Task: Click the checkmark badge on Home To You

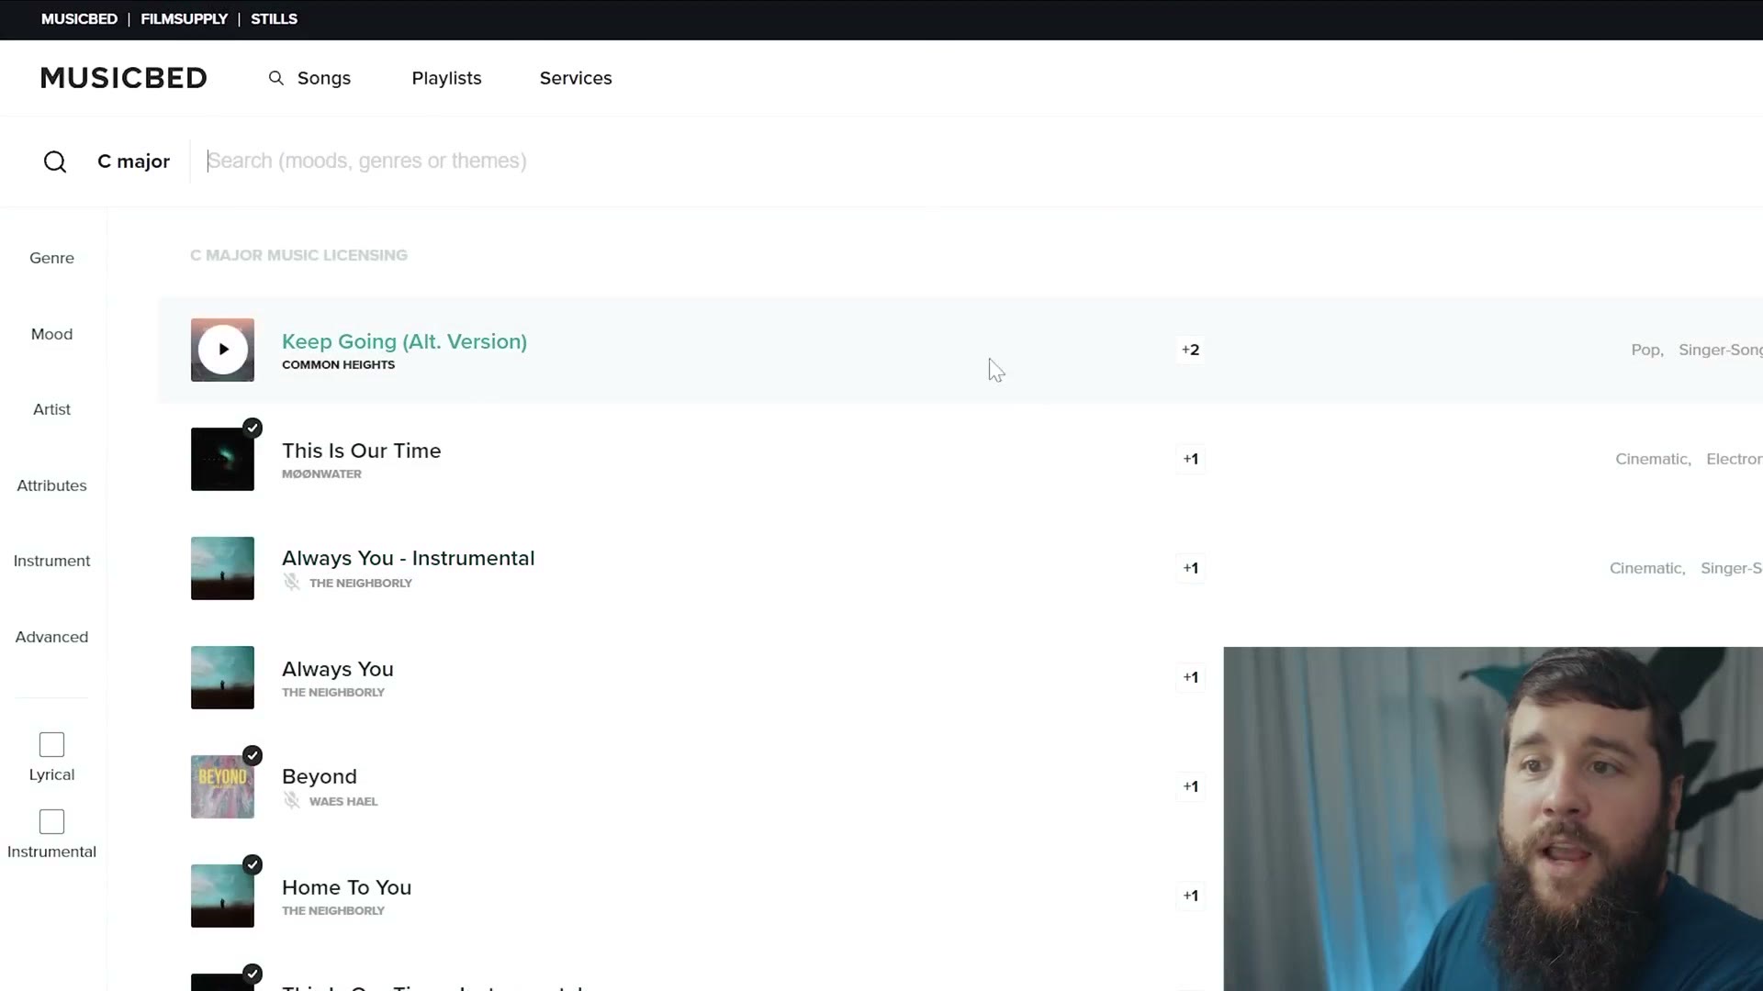Action: tap(253, 865)
